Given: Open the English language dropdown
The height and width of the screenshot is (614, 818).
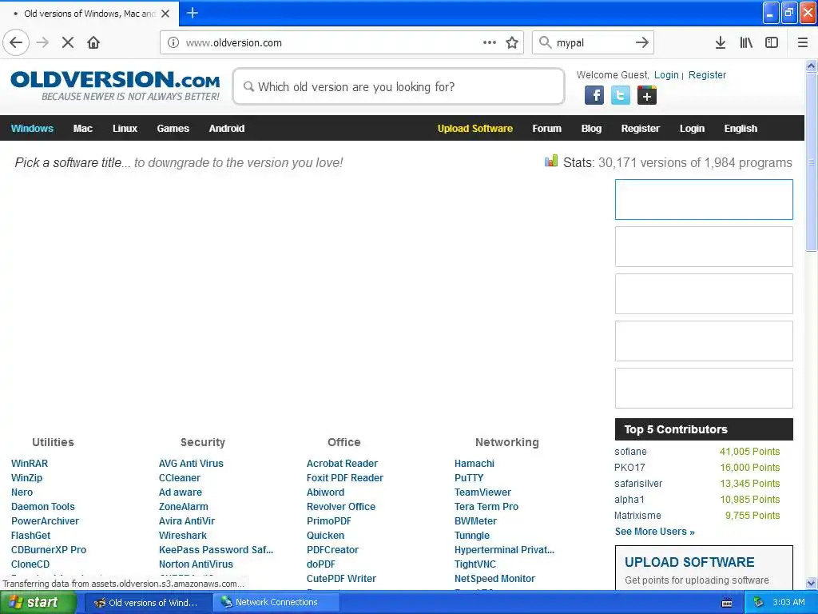Looking at the screenshot, I should 741,129.
